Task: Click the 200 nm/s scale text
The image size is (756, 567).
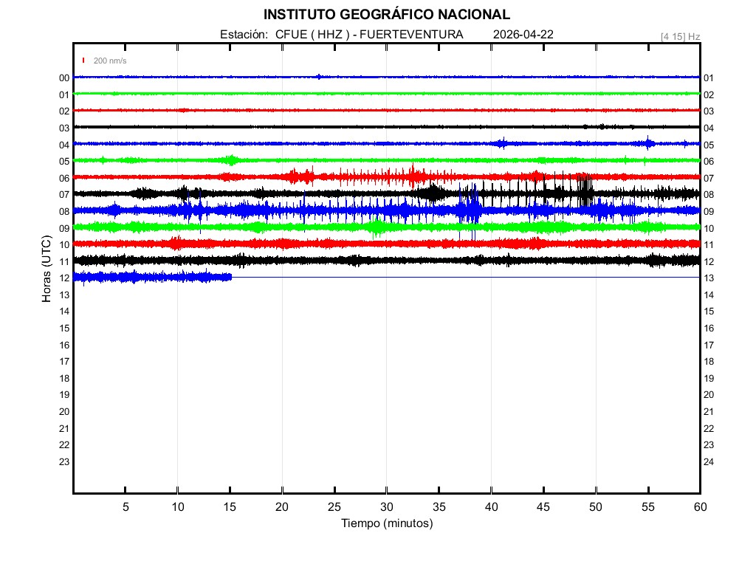Action: (x=110, y=61)
